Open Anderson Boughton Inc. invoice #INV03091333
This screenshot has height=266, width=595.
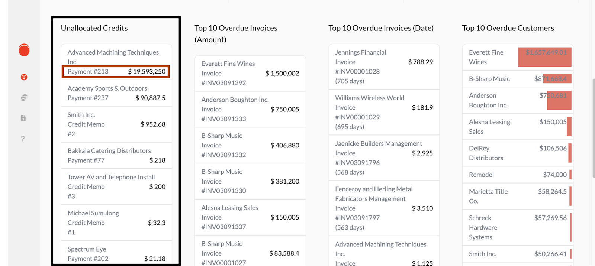pyautogui.click(x=250, y=109)
